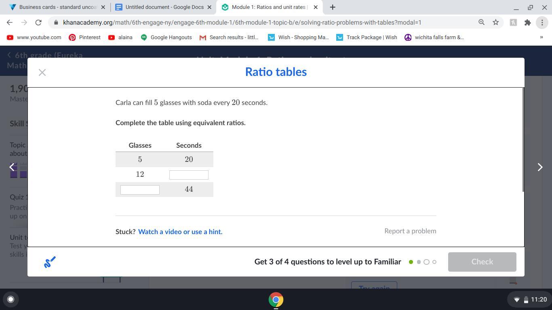Open Chrome from the shelf
The width and height of the screenshot is (552, 310).
tap(276, 300)
